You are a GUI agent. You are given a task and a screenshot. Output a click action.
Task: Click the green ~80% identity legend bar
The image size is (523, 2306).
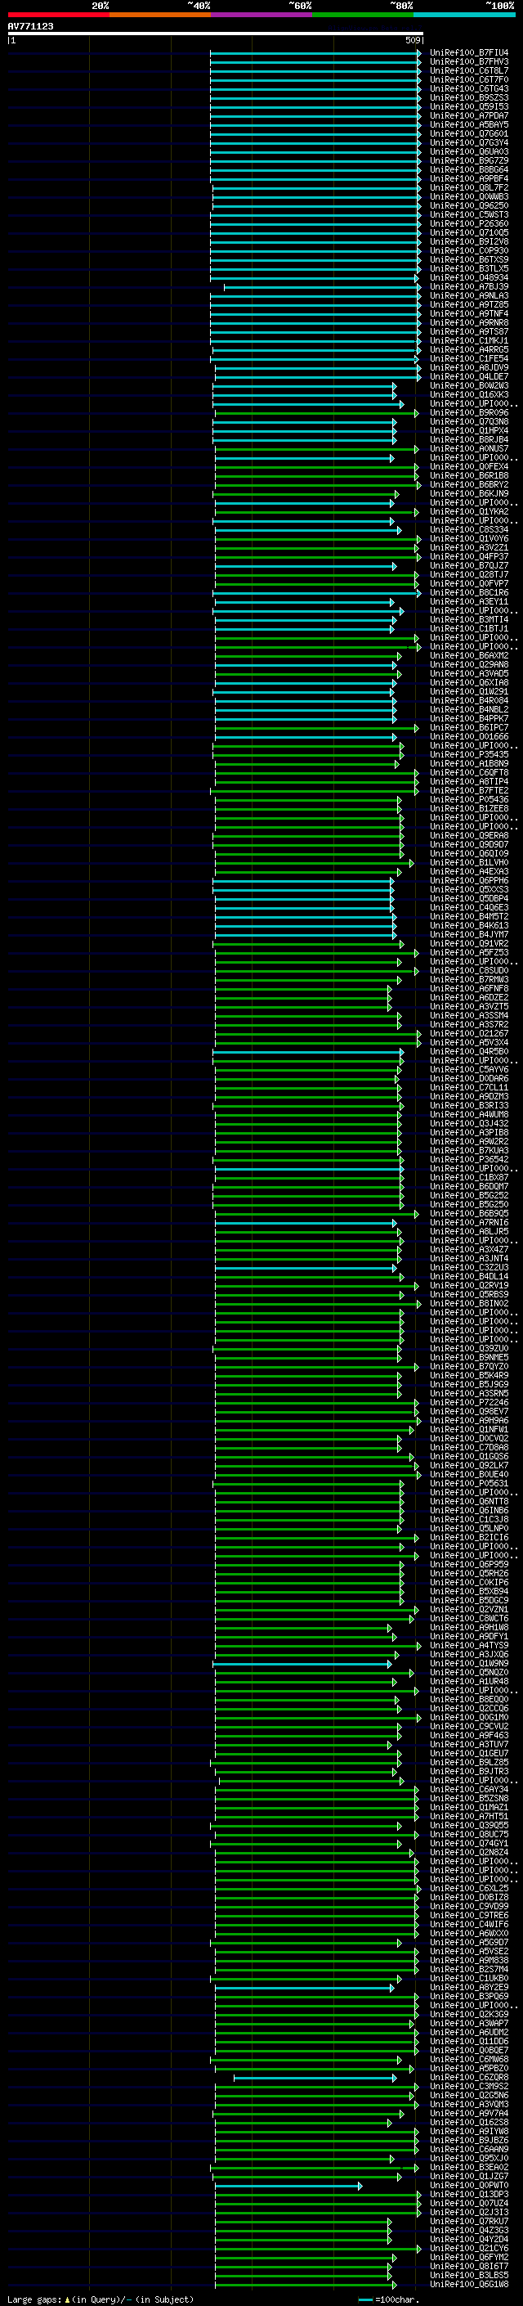pos(363,15)
